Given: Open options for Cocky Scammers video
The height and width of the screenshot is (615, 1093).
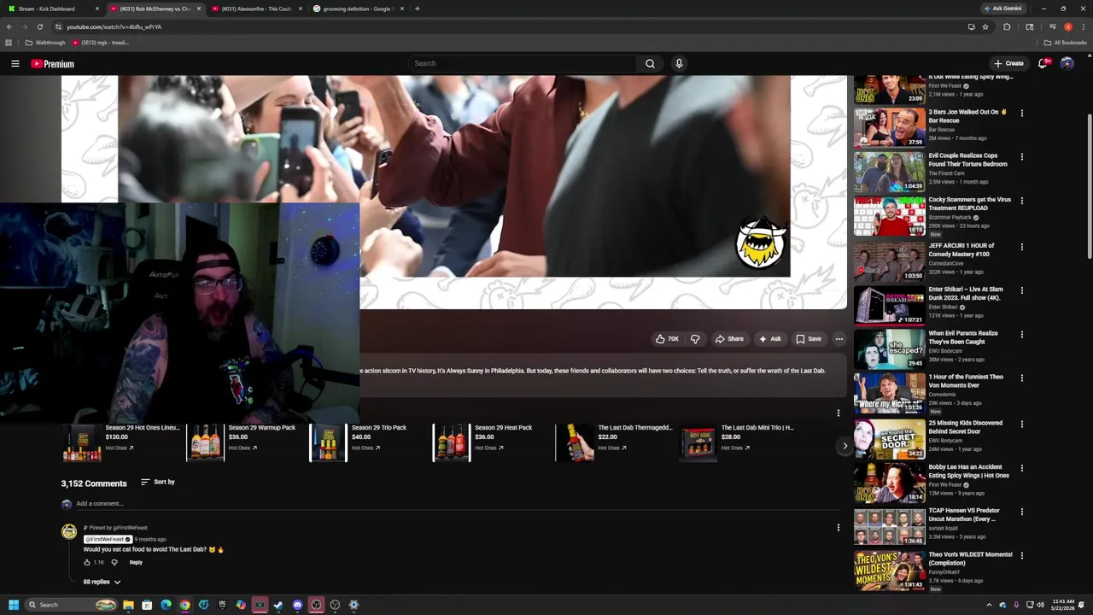Looking at the screenshot, I should tap(1021, 201).
